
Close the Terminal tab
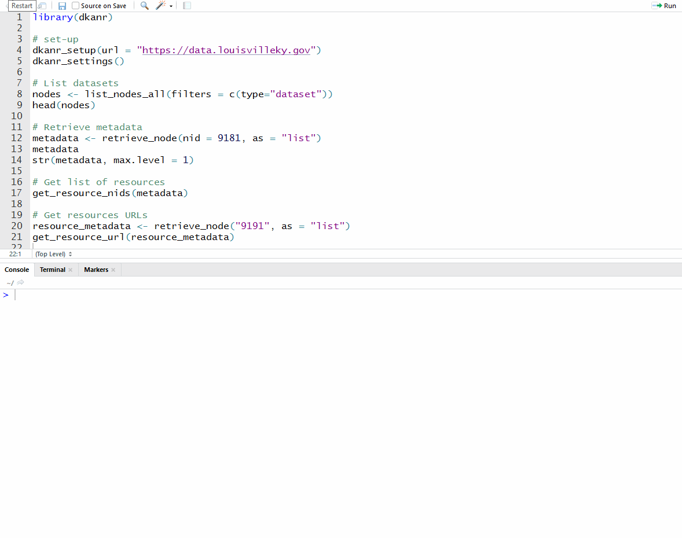[x=71, y=270]
